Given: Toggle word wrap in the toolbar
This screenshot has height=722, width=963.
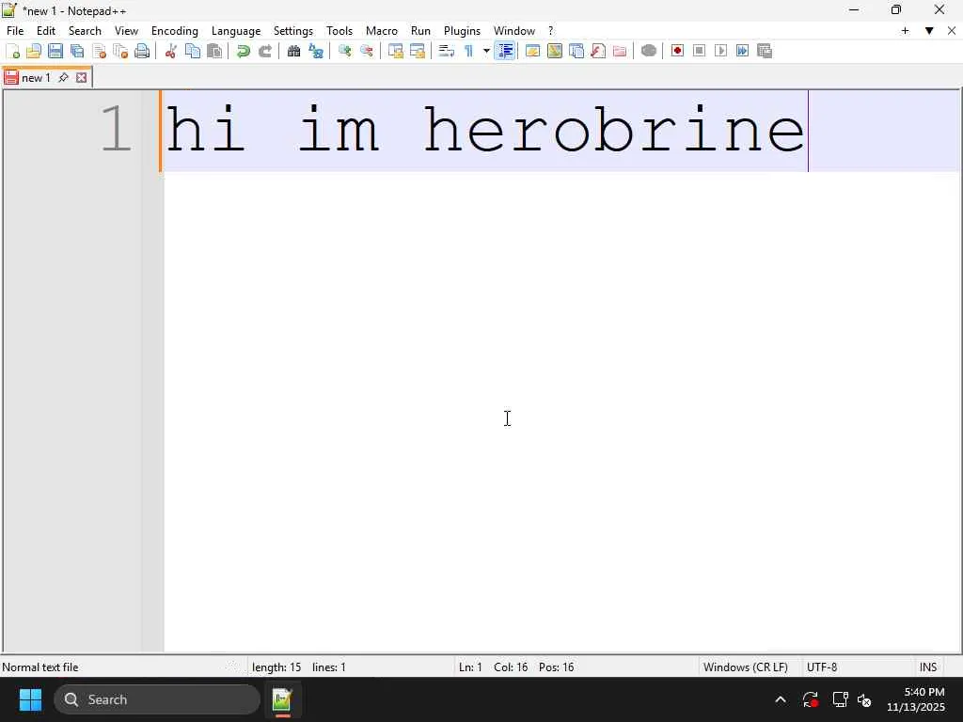Looking at the screenshot, I should [447, 51].
